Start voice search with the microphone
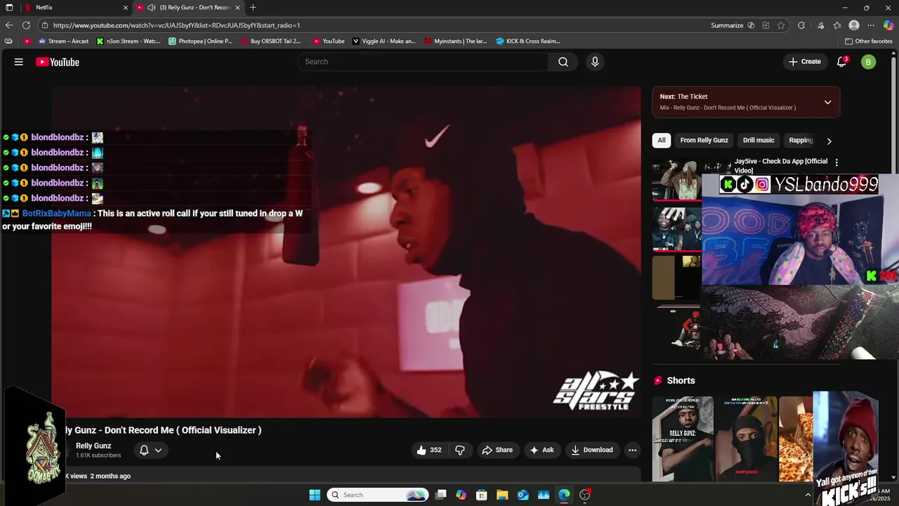Viewport: 899px width, 506px height. pyautogui.click(x=595, y=62)
